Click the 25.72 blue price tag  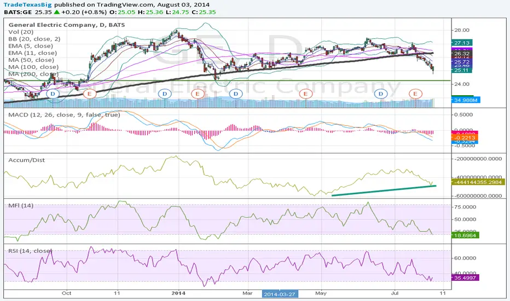(462, 62)
